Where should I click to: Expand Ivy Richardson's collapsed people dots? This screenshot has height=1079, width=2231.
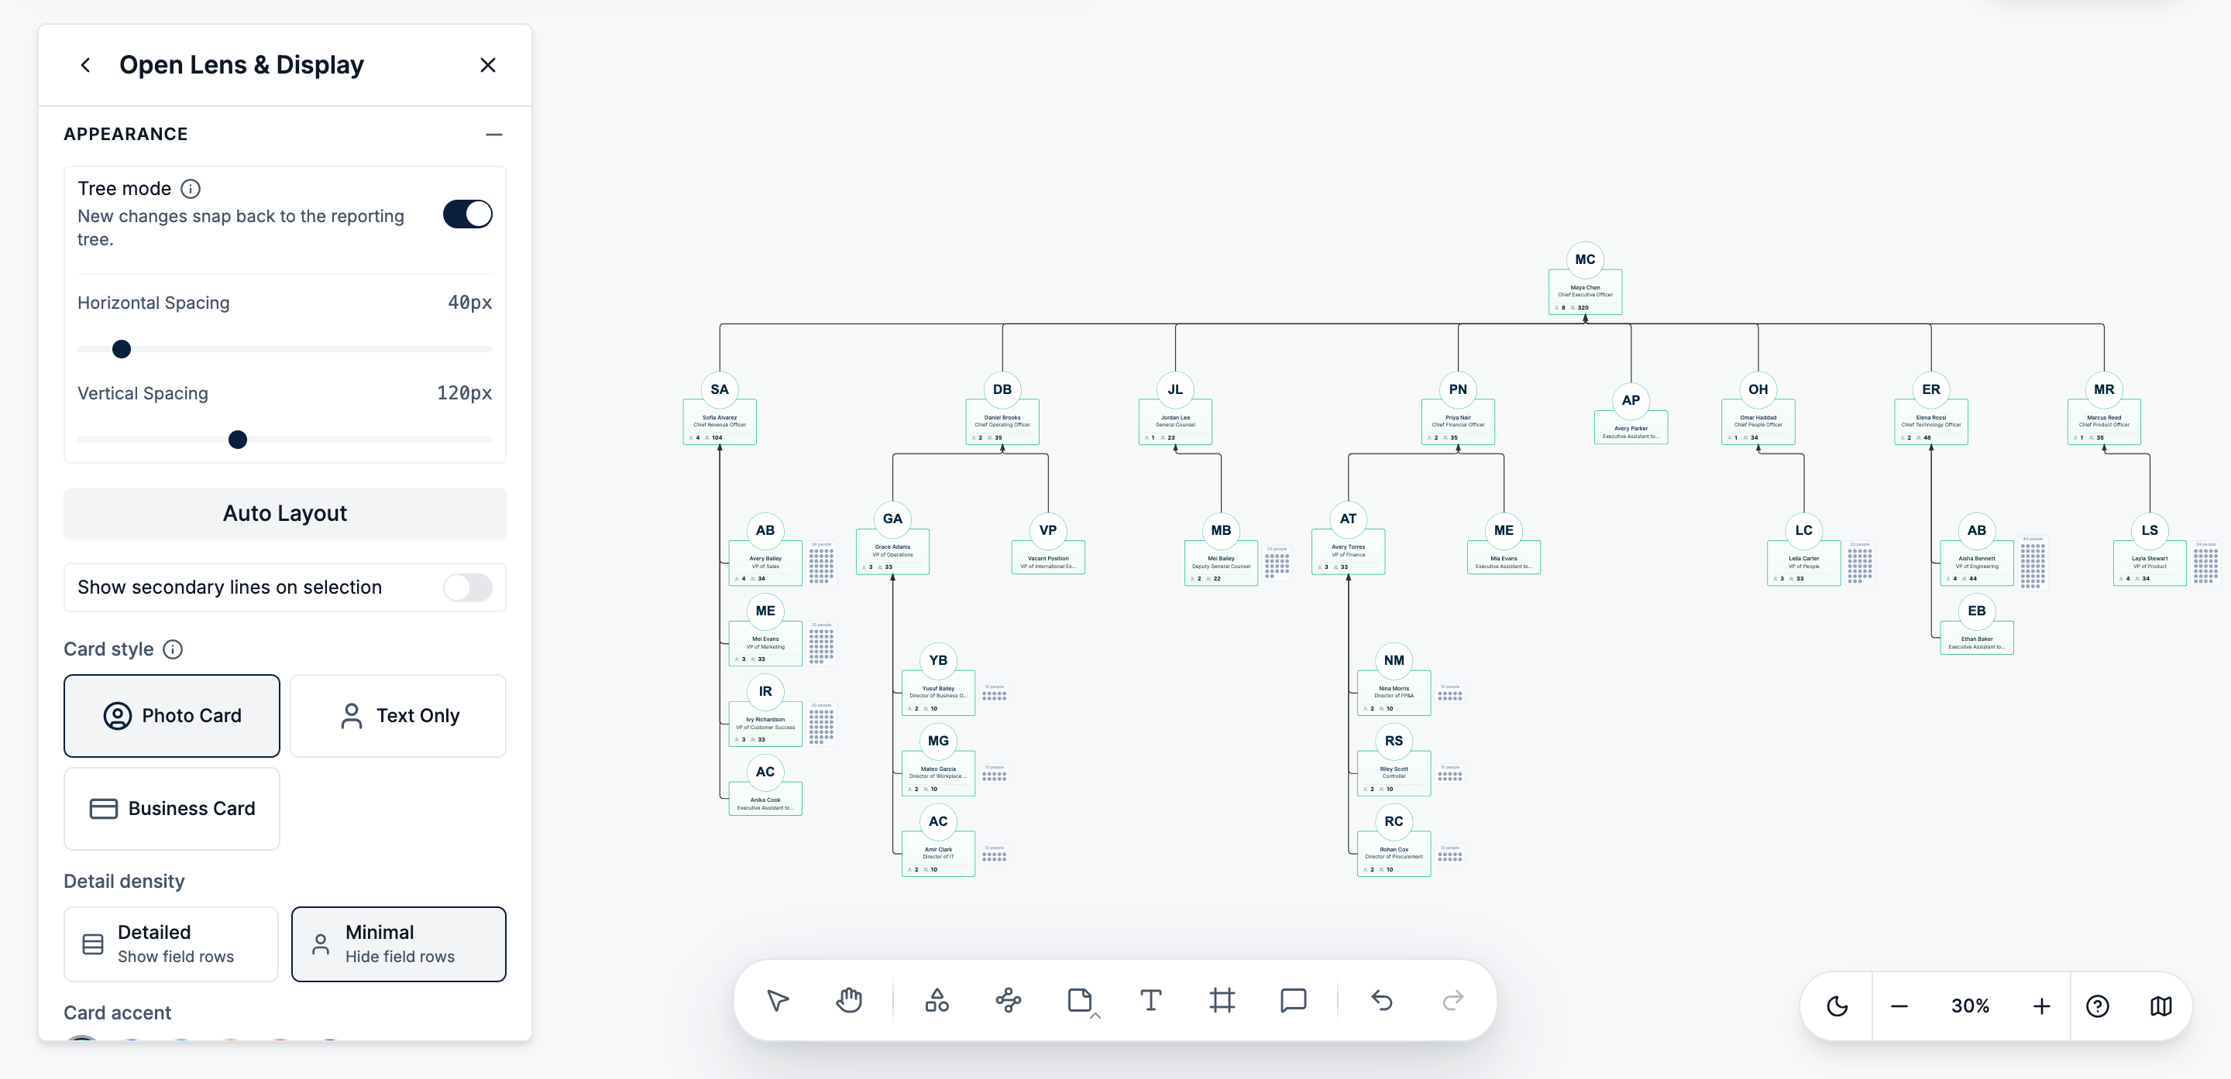coord(821,724)
